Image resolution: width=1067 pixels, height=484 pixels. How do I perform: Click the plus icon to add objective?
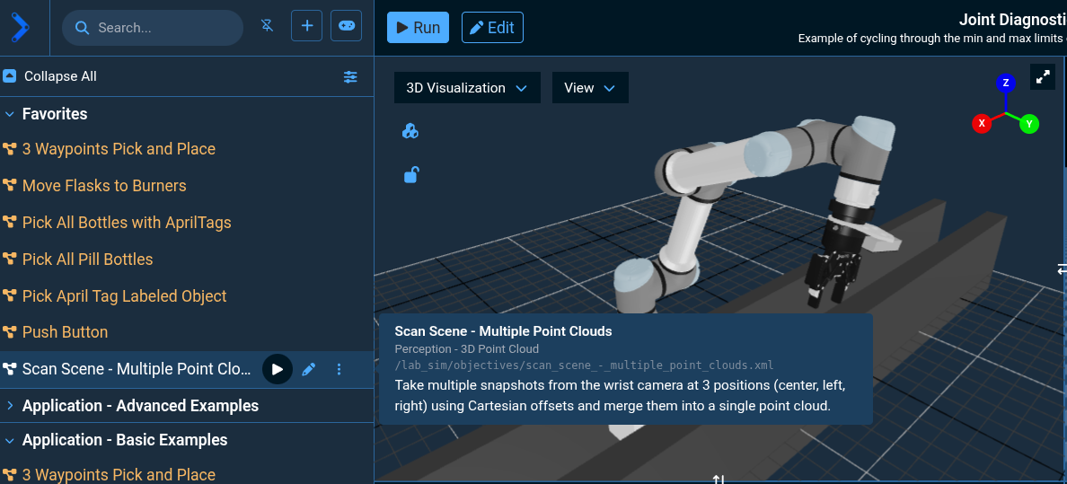tap(306, 27)
